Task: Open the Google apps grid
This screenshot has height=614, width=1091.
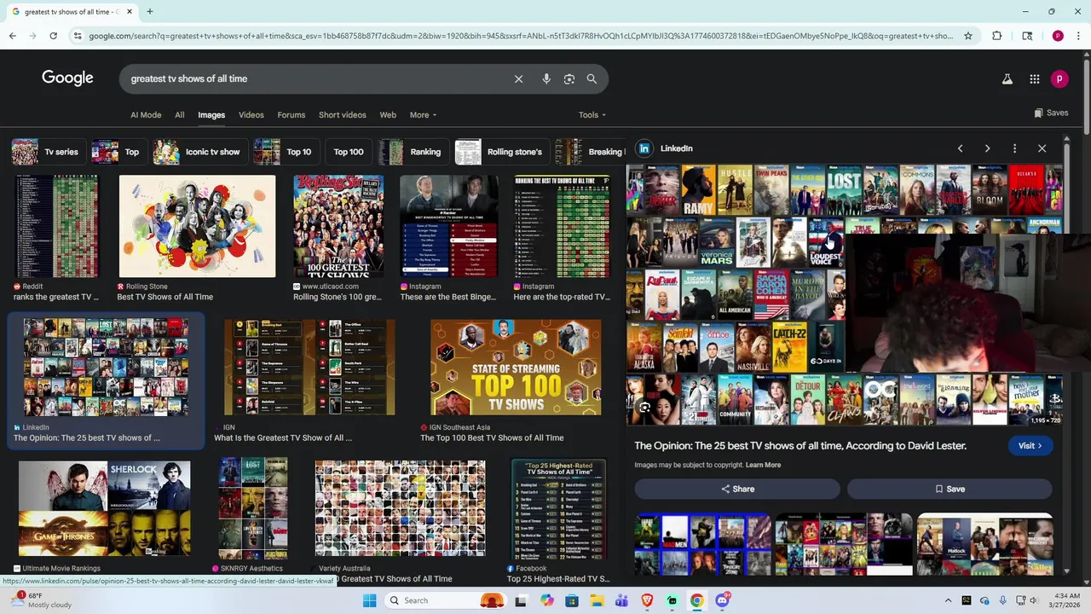Action: click(1034, 78)
